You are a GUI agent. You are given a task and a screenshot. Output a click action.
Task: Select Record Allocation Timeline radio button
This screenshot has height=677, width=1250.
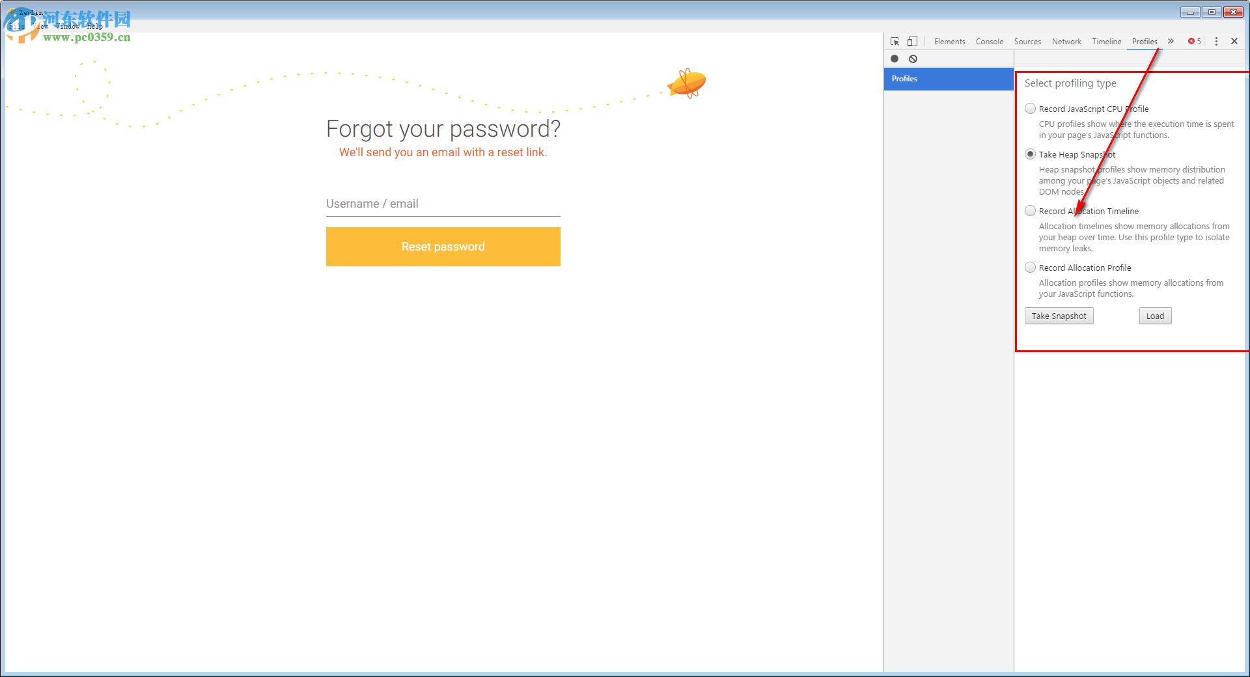click(x=1030, y=211)
